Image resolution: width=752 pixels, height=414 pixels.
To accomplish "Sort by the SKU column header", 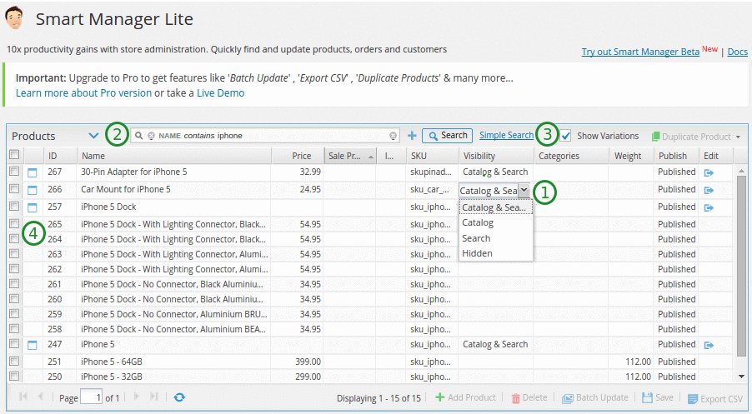I will pyautogui.click(x=432, y=156).
